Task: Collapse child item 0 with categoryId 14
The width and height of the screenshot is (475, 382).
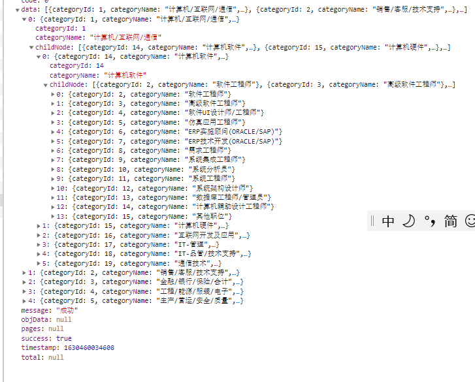Action: (x=39, y=57)
